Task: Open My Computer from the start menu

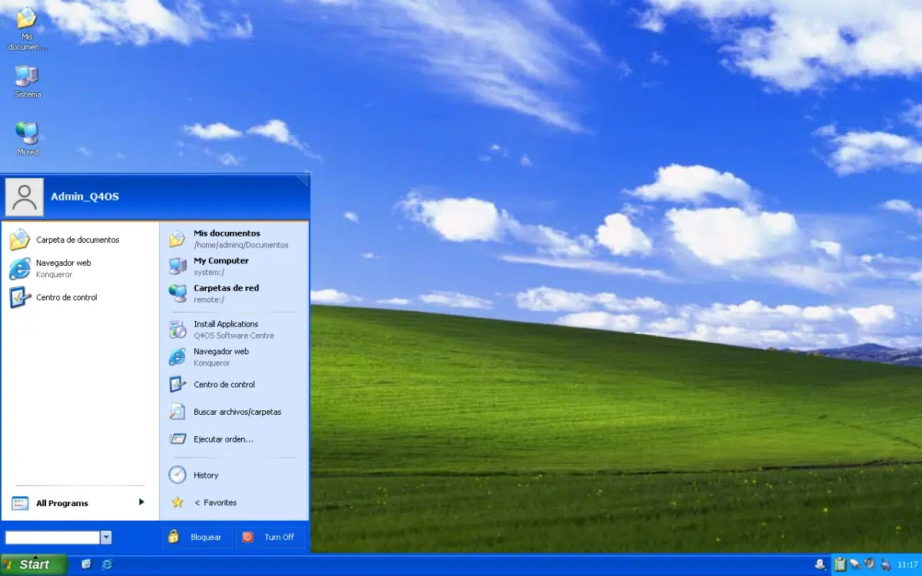Action: [221, 265]
